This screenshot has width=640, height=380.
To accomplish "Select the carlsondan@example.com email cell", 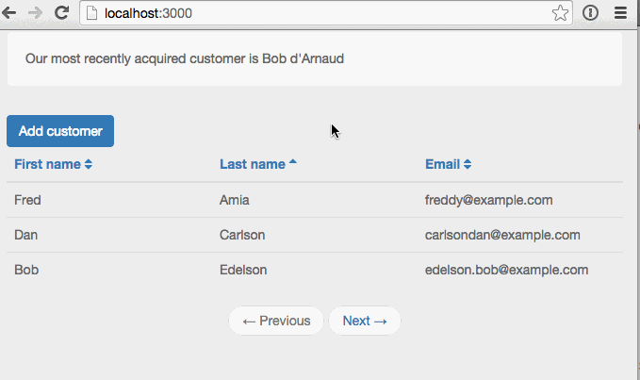I will point(502,235).
